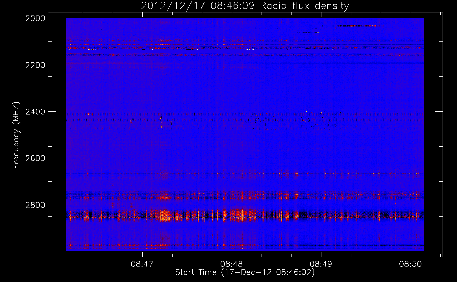Click the 08:47 time tick label
Screen dimensions: 457x282
tap(142, 264)
